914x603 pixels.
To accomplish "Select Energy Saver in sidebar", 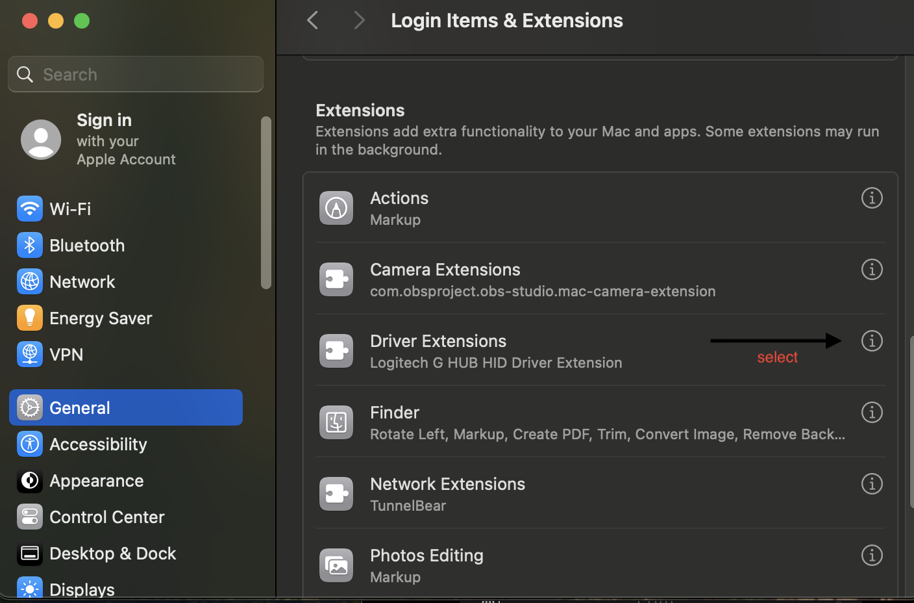I will click(101, 318).
